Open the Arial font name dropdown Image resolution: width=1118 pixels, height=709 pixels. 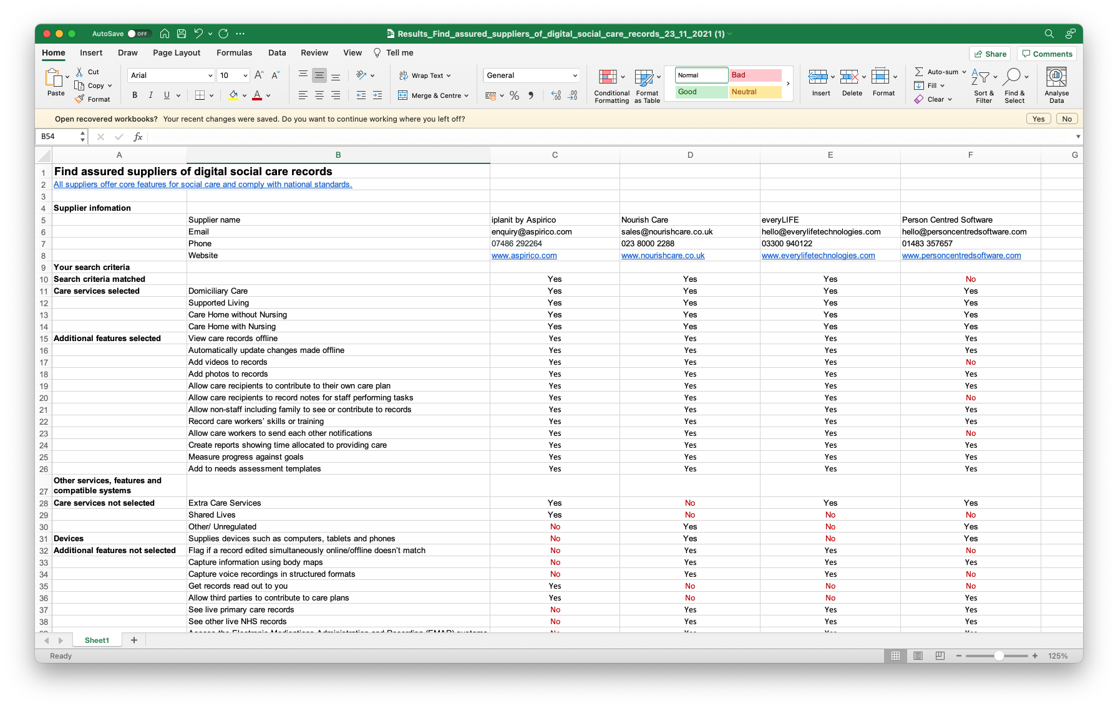pyautogui.click(x=210, y=75)
